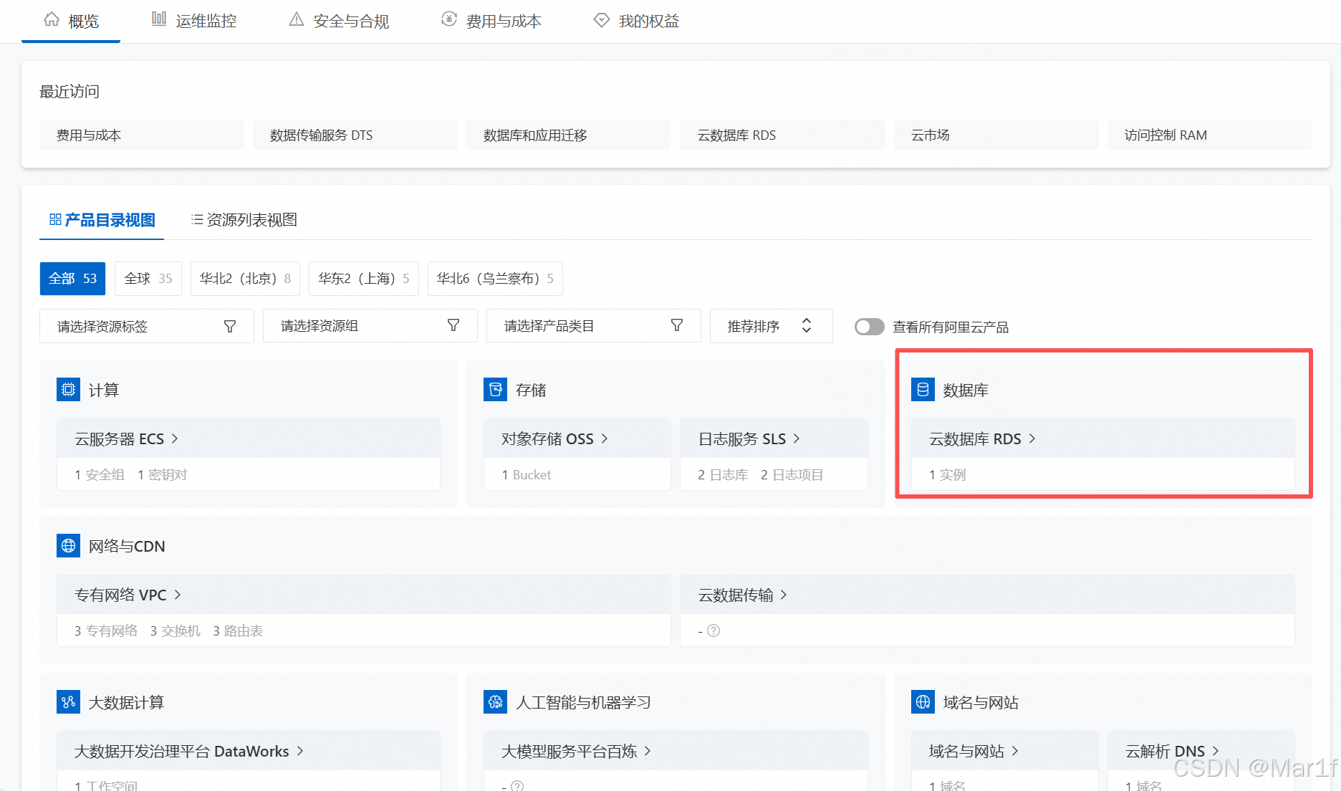Click the chevron next to 云服务器 ECS
1341x791 pixels.
[175, 438]
